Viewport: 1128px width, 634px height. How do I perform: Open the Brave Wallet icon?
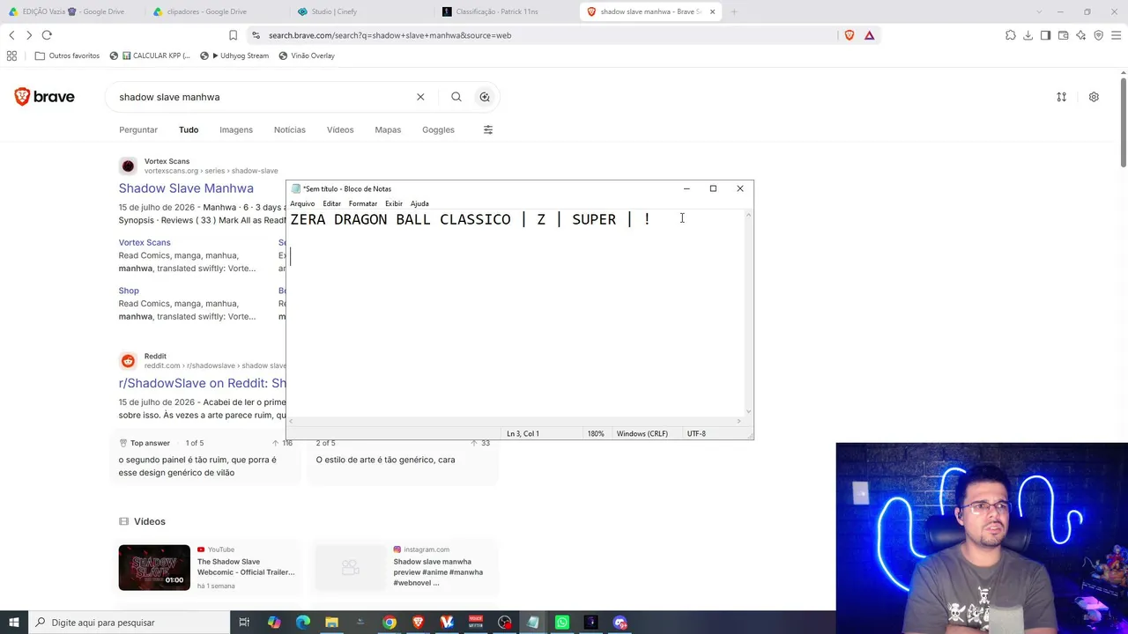coord(1063,35)
